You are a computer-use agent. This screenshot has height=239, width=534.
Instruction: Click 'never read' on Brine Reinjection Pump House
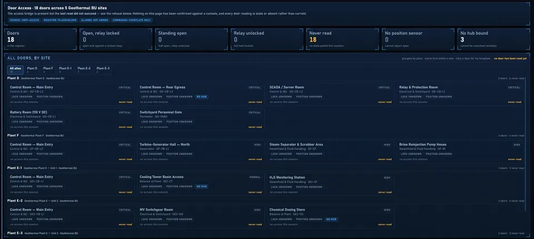point(515,160)
